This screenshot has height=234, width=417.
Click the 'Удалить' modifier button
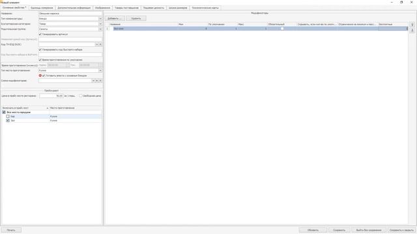pyautogui.click(x=136, y=18)
